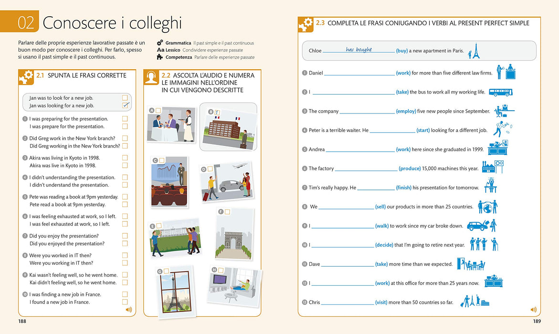Click the audio speaker icon in exercise 2.1
559x334 pixels.
pos(129,310)
